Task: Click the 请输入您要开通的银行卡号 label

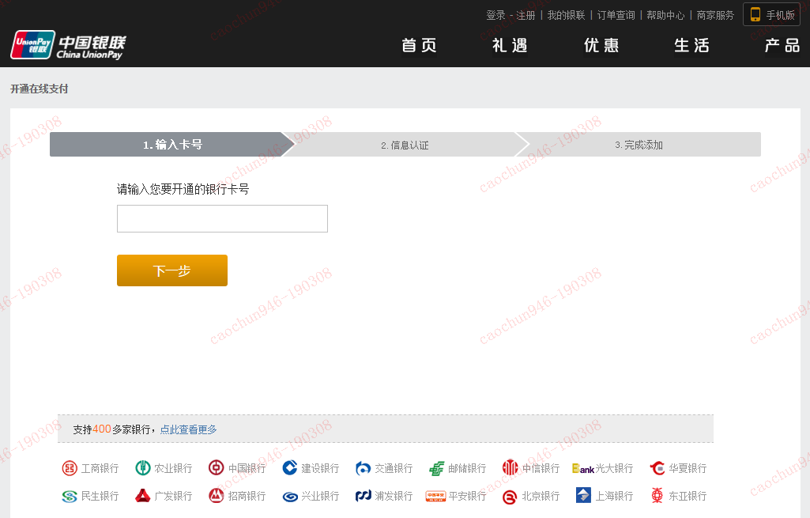Action: (183, 189)
